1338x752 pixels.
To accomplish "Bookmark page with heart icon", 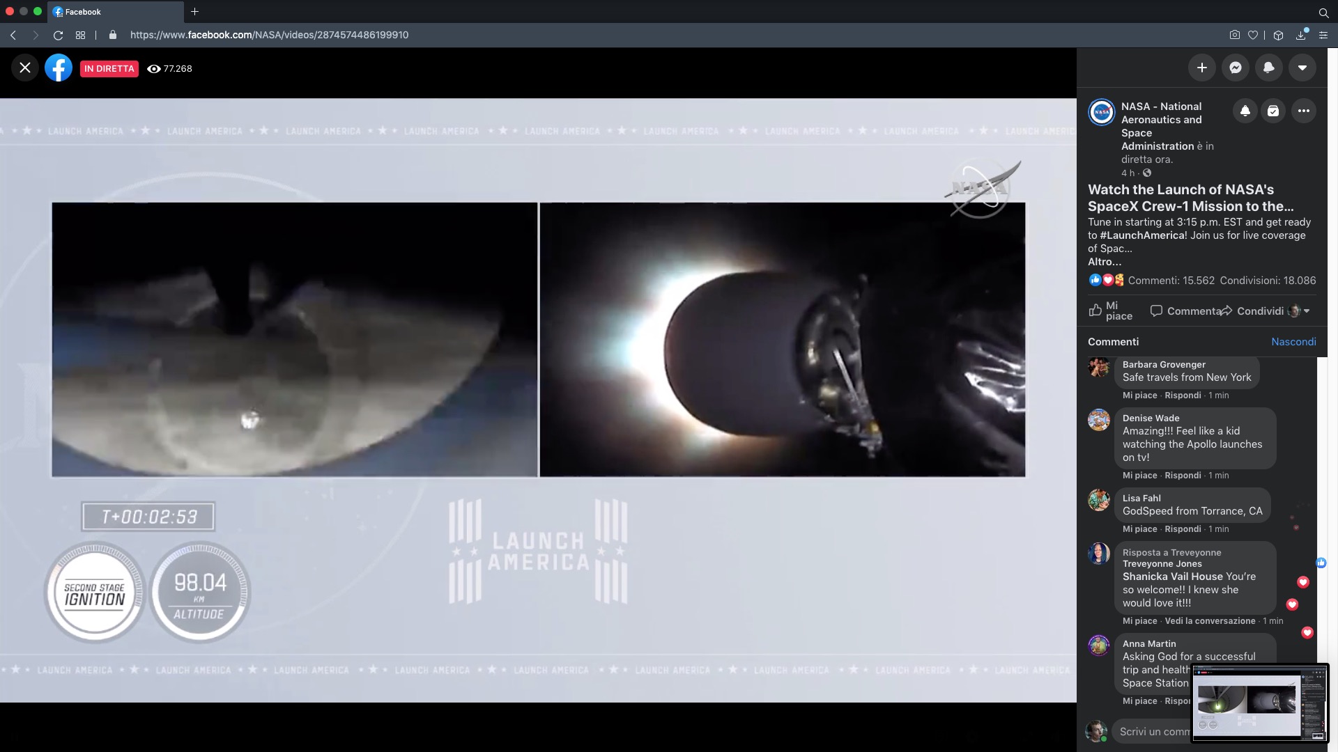I will (1253, 35).
